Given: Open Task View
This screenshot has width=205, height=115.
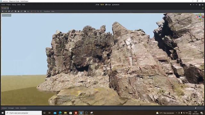Looking at the screenshot, I should pyautogui.click(x=50, y=113).
